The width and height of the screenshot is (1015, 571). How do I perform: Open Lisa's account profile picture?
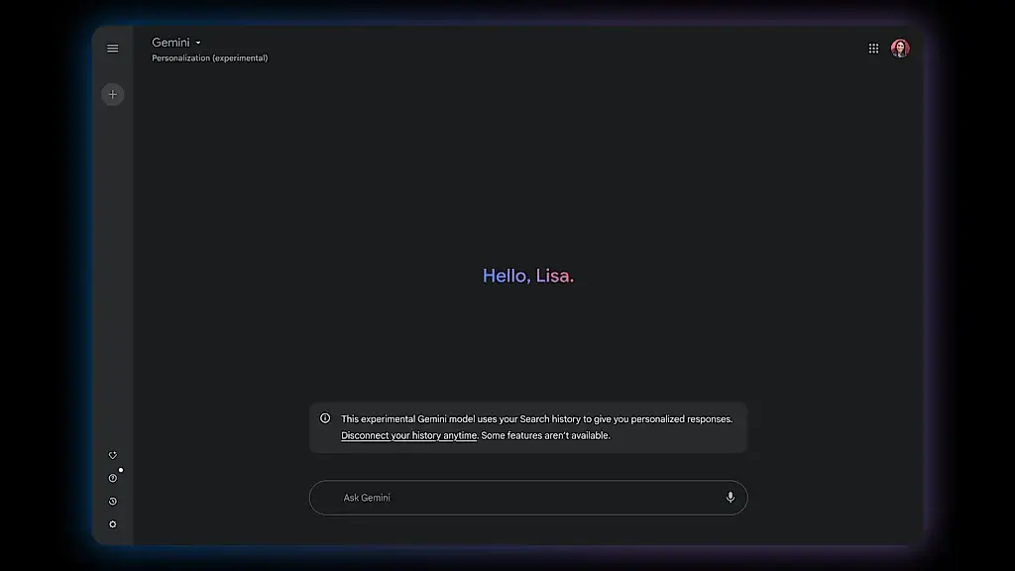tap(900, 49)
